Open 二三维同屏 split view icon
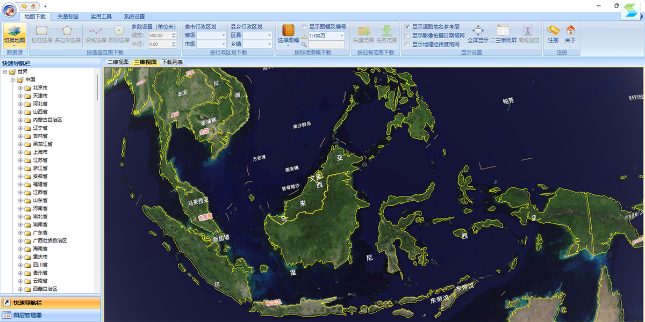Viewport: 645px width, 322px height. (x=503, y=34)
